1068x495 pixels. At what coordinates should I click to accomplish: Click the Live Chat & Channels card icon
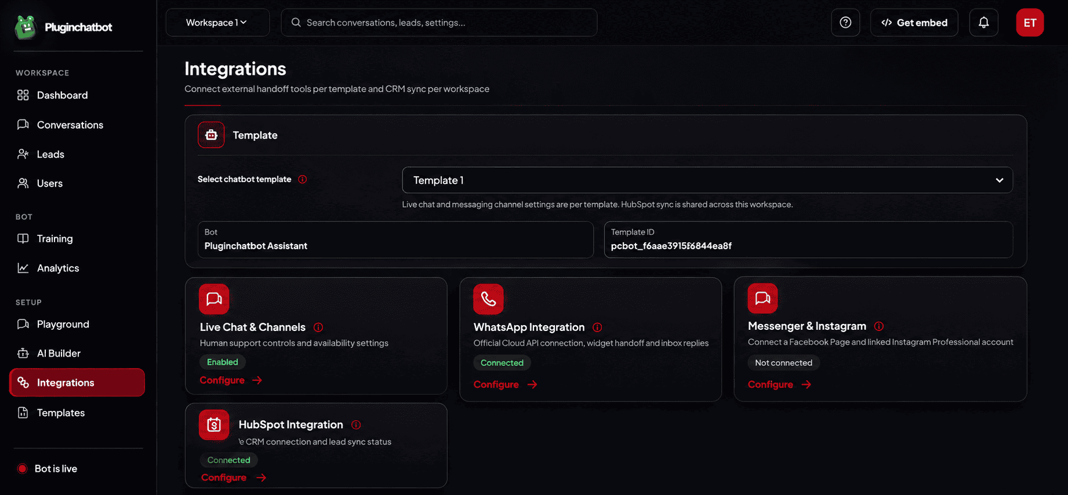tap(214, 299)
